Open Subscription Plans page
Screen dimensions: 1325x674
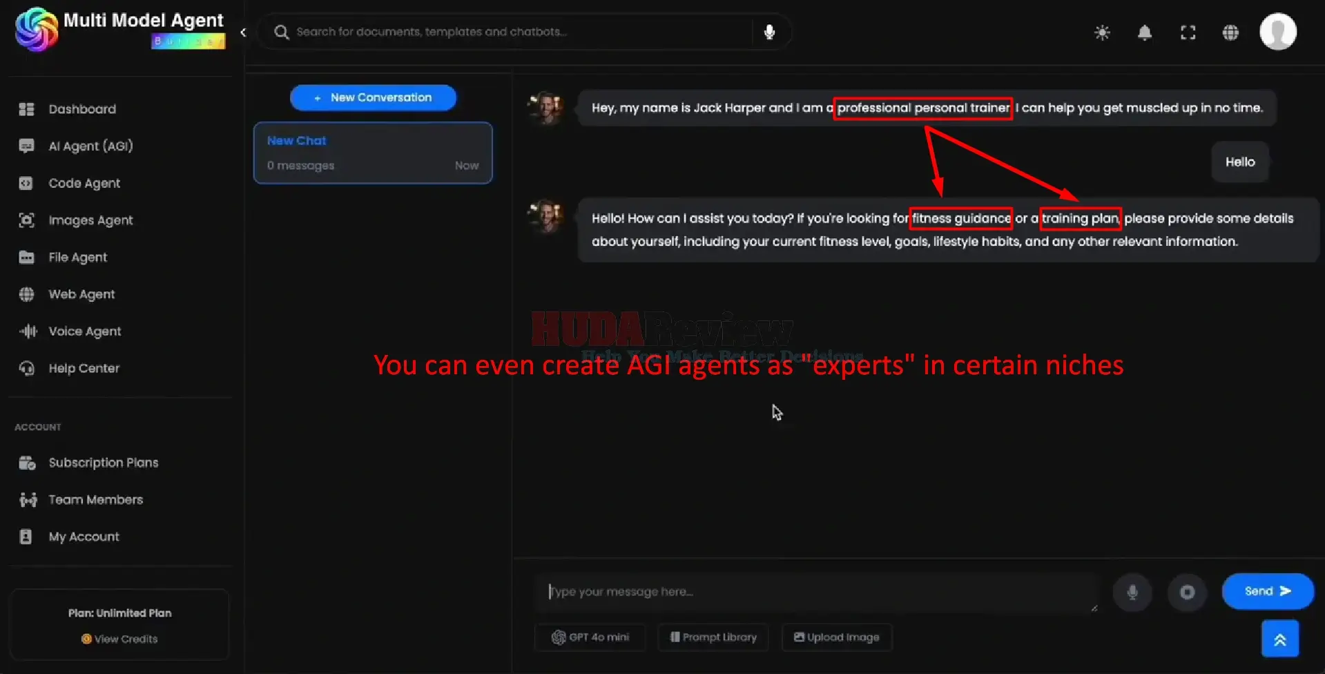click(x=104, y=463)
